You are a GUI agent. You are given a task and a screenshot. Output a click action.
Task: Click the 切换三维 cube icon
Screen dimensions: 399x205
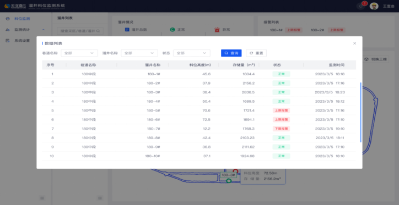pyautogui.click(x=366, y=59)
